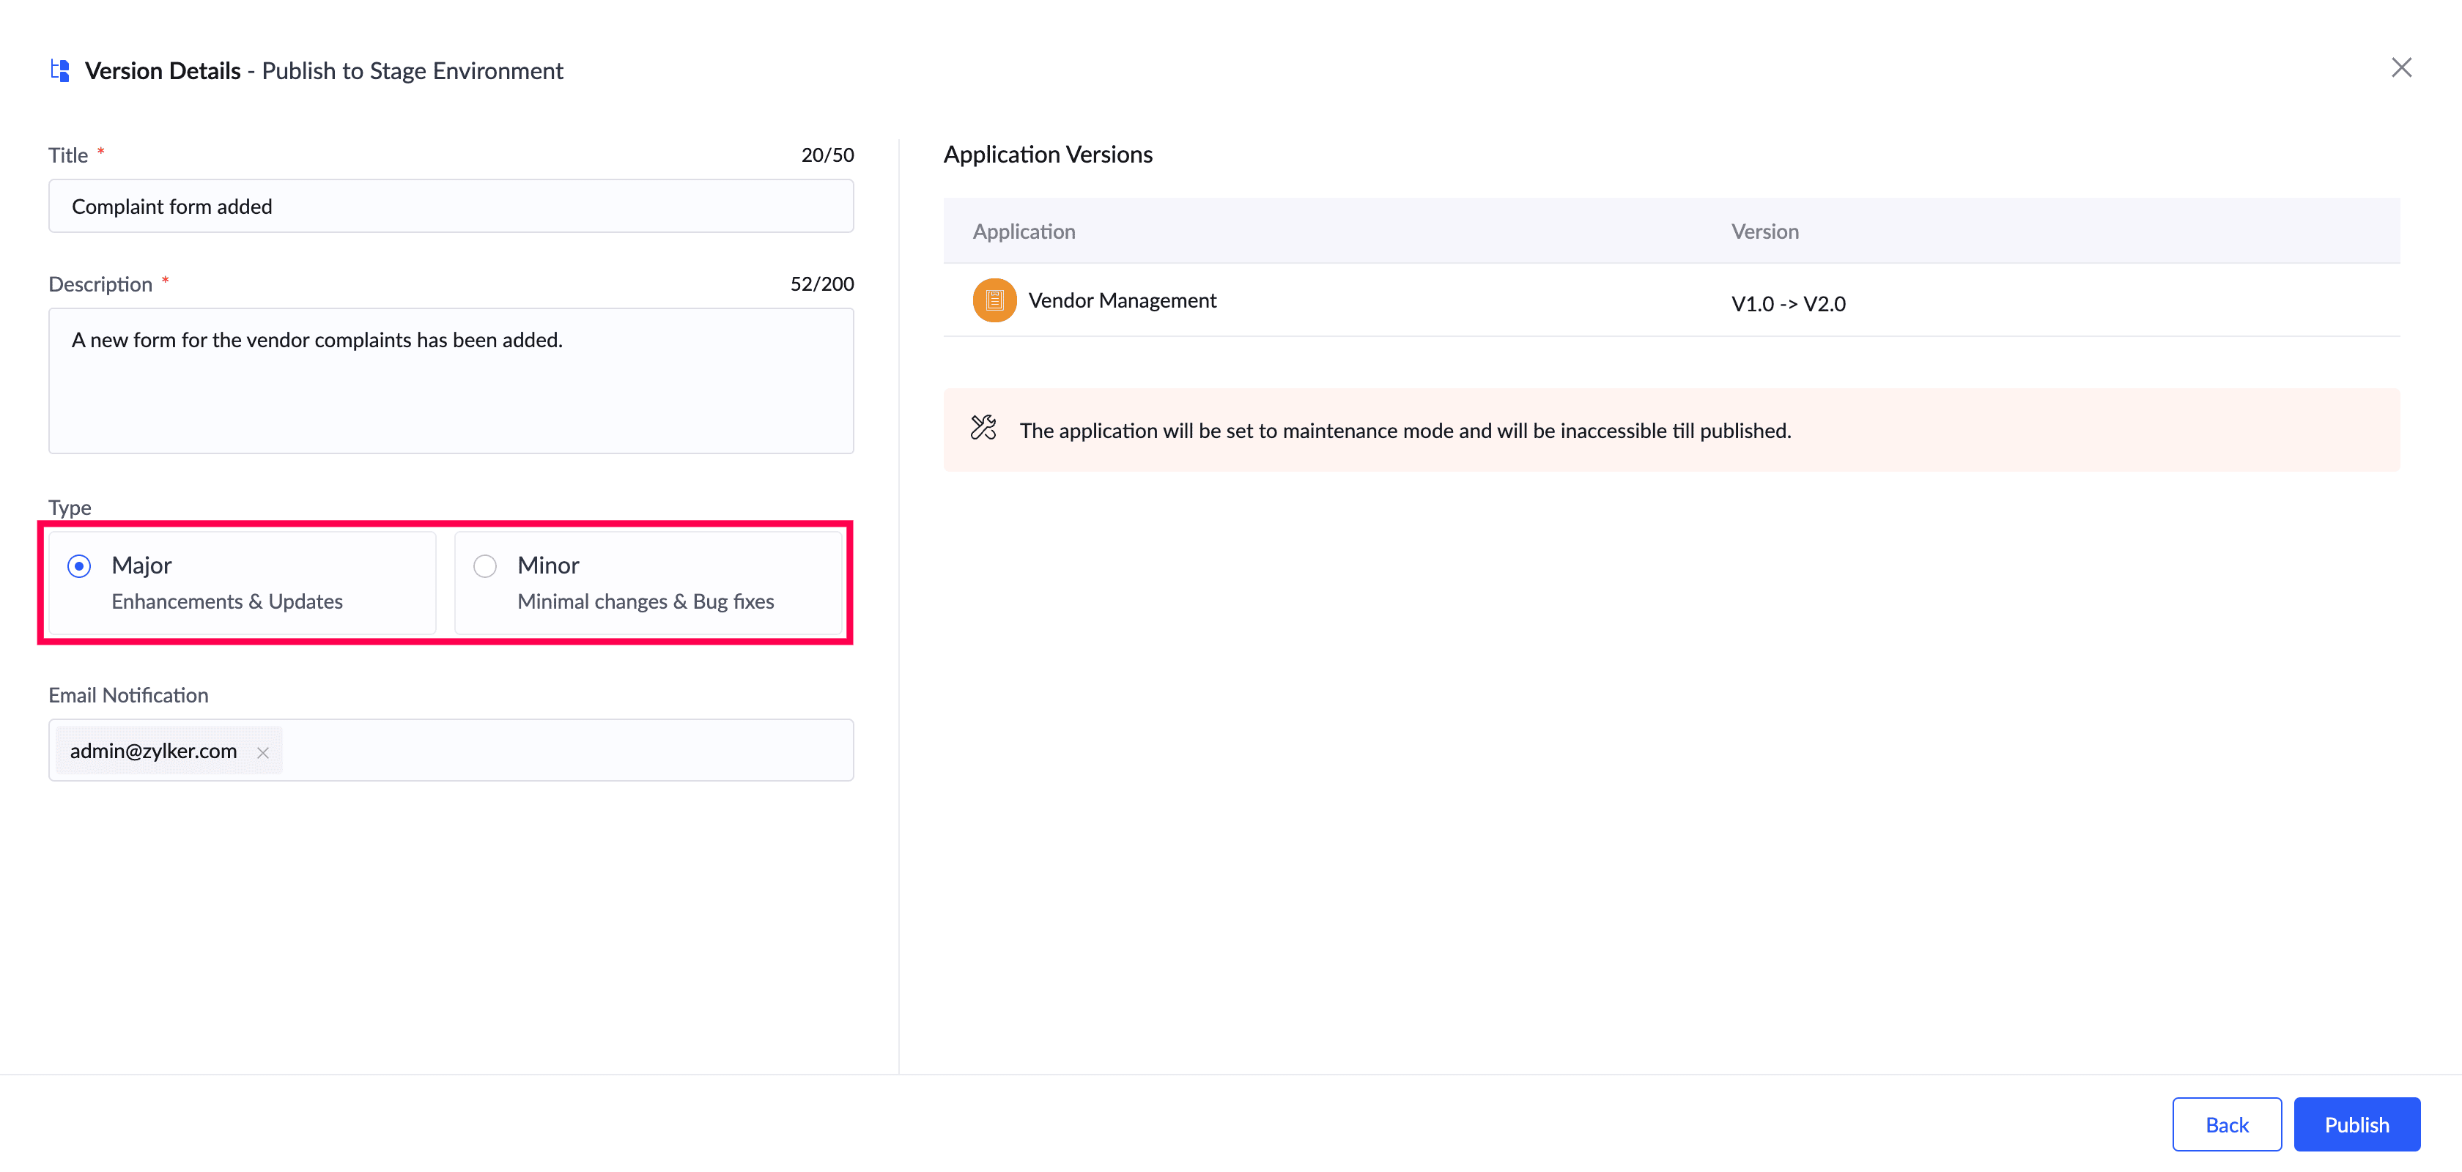Click into the Title input field
The width and height of the screenshot is (2462, 1172).
[x=450, y=207]
